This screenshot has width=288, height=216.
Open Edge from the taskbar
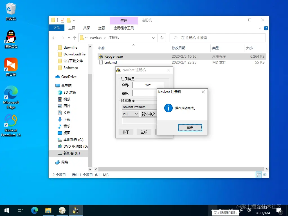34,210
